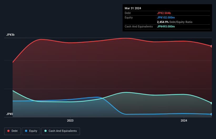Click the blue Equity legend dot
Screen dimensions: 216x139
26,131
